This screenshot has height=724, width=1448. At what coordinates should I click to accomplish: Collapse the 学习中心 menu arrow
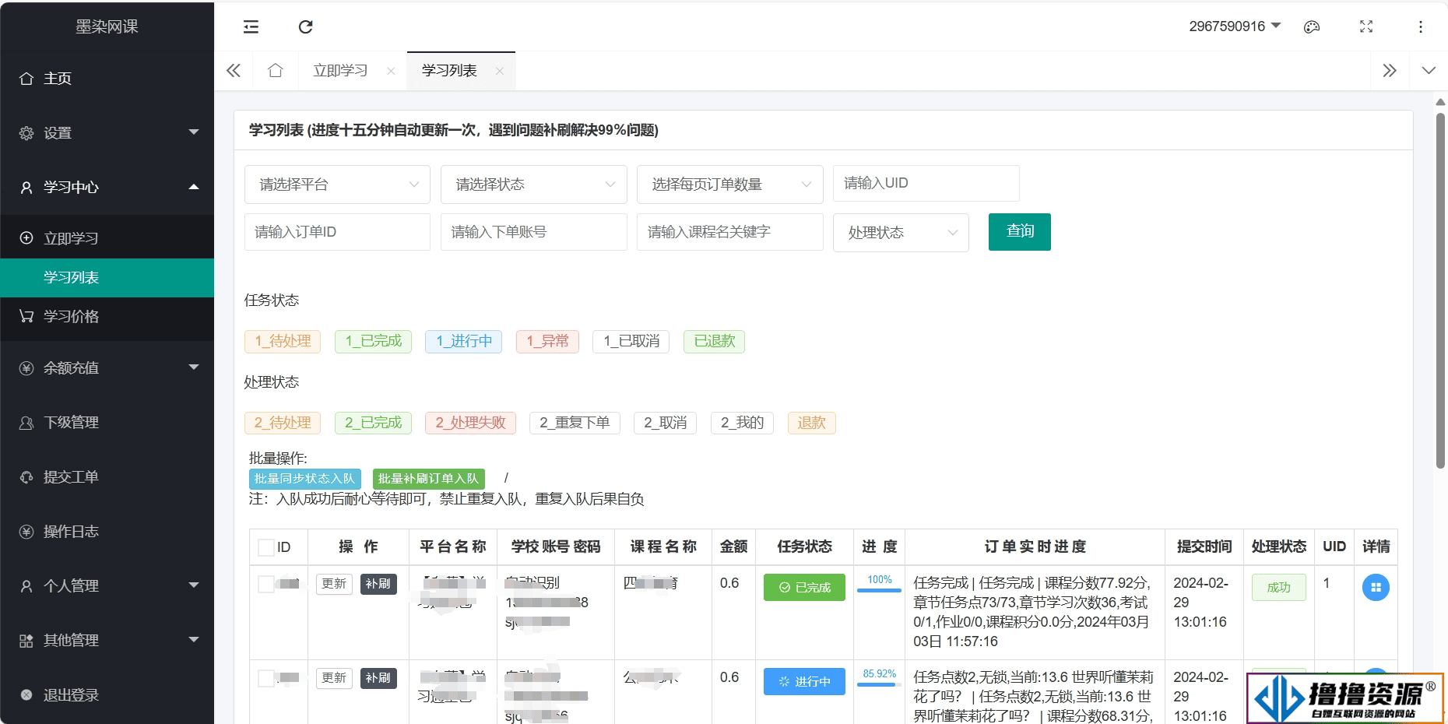194,187
